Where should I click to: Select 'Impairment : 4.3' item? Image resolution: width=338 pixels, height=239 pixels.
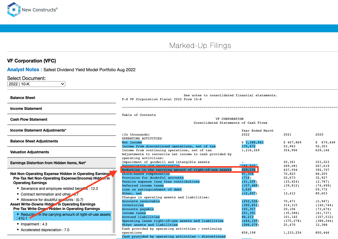34,224
